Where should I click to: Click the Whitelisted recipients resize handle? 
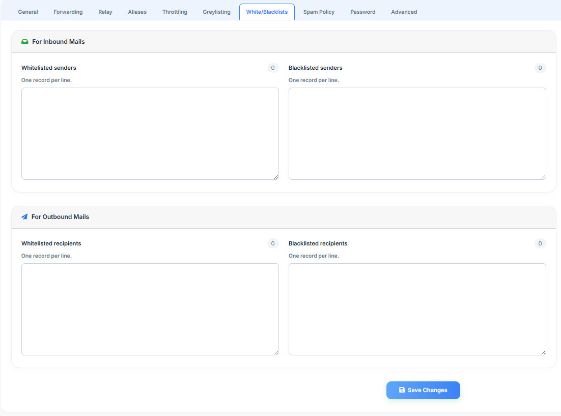pos(276,353)
